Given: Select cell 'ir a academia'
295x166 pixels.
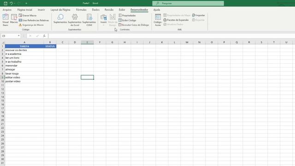Looking at the screenshot, I should 24,54.
